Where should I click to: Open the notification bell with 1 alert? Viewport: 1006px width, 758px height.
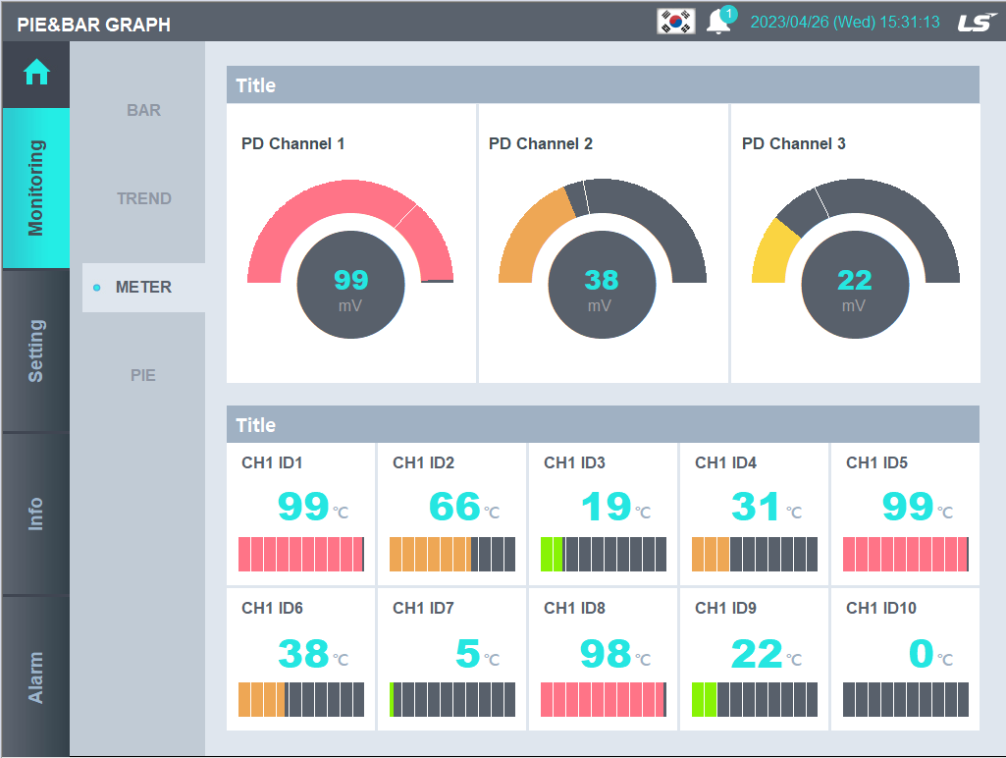click(x=719, y=22)
